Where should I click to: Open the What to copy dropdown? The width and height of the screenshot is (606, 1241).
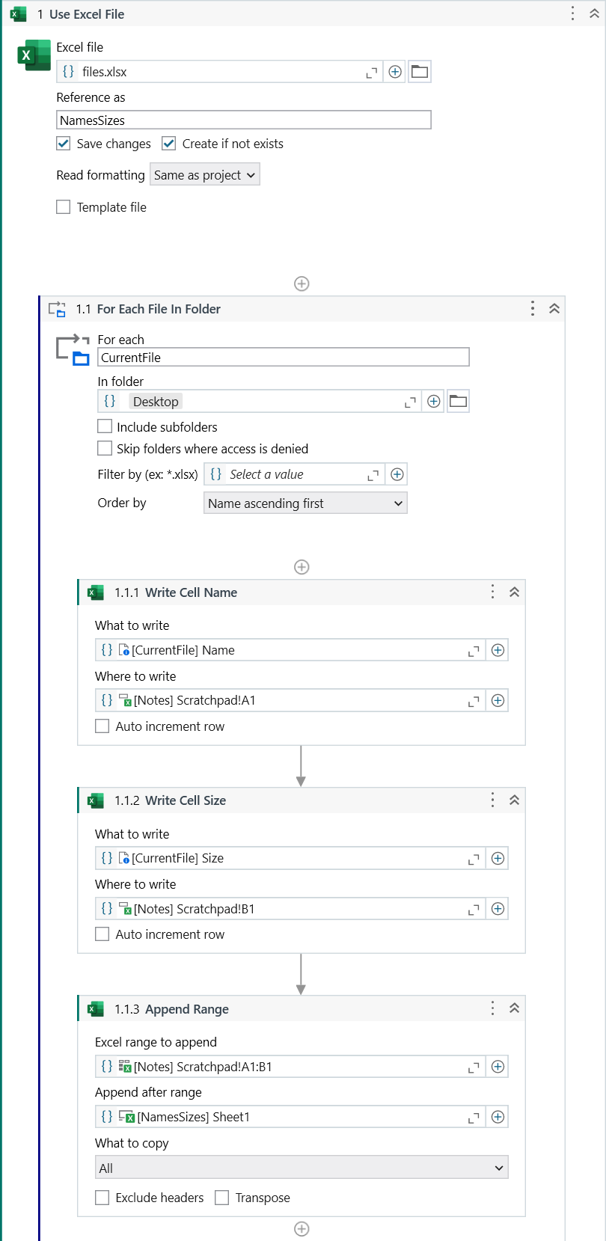pos(302,1168)
